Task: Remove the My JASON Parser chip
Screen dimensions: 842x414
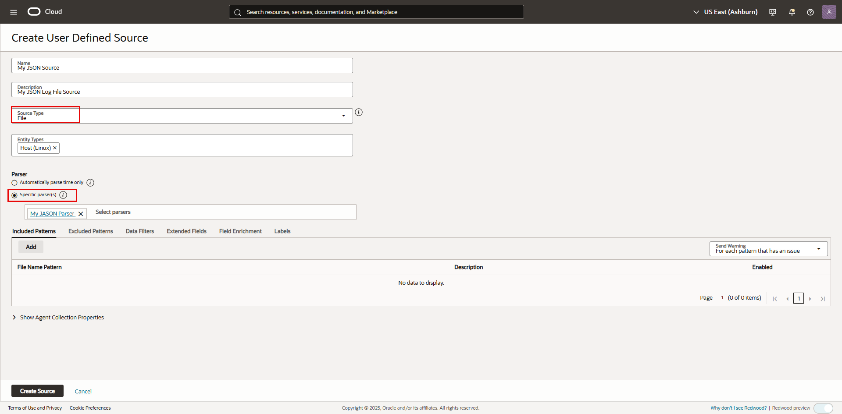Action: click(81, 214)
